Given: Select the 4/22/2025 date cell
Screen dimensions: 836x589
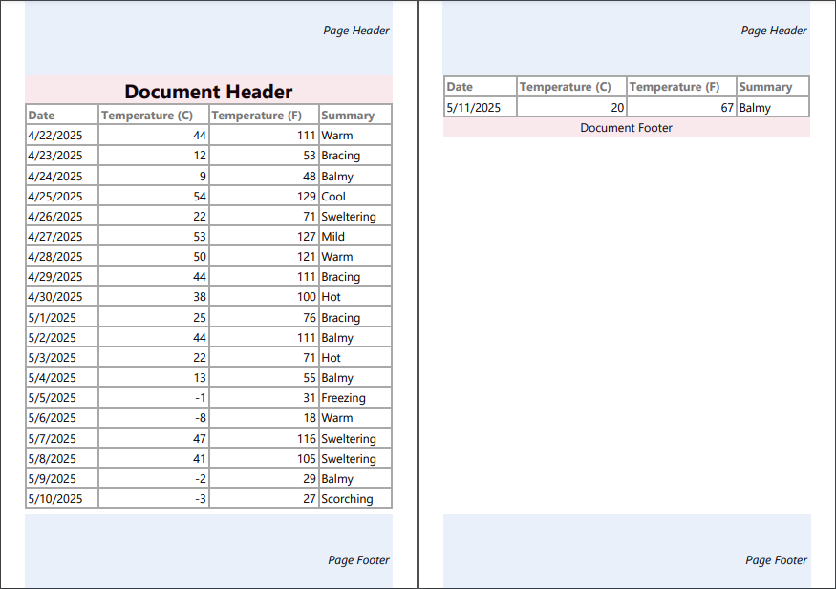Looking at the screenshot, I should (x=56, y=136).
